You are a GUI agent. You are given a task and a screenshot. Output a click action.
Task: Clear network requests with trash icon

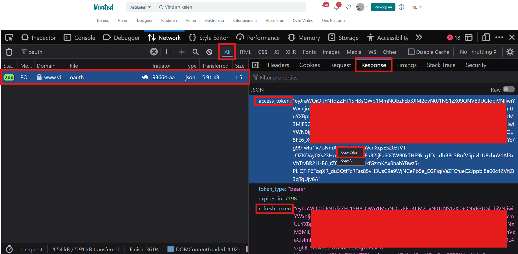coord(9,52)
